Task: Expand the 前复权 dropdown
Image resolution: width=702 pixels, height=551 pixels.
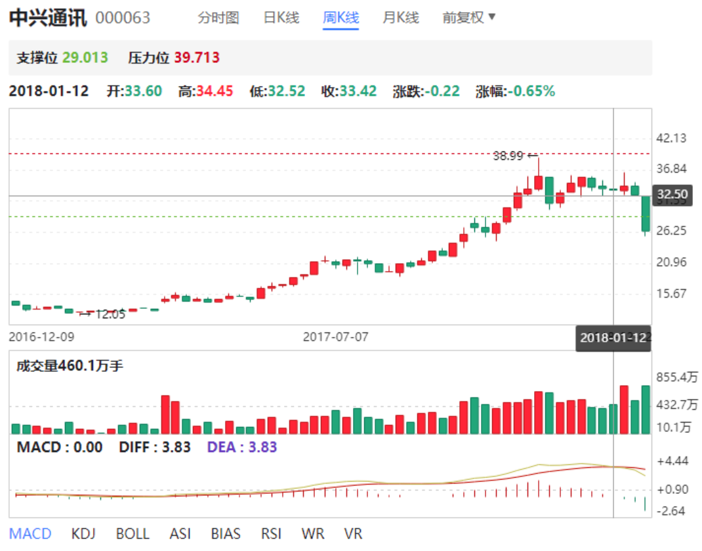Action: click(469, 18)
